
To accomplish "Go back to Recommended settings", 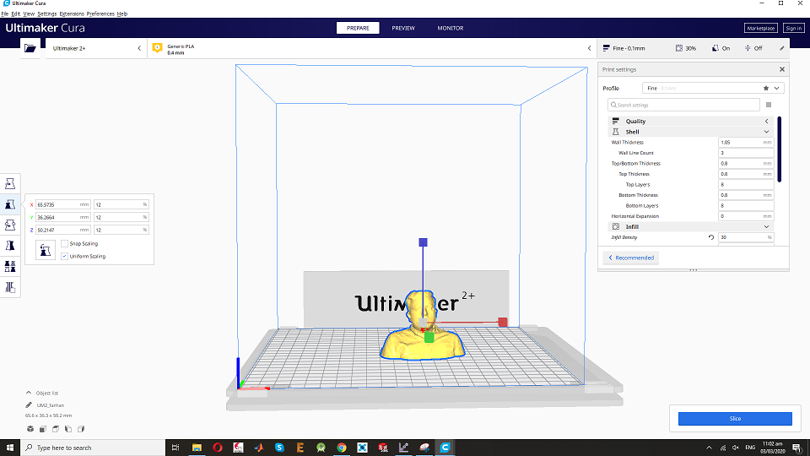I will point(631,258).
